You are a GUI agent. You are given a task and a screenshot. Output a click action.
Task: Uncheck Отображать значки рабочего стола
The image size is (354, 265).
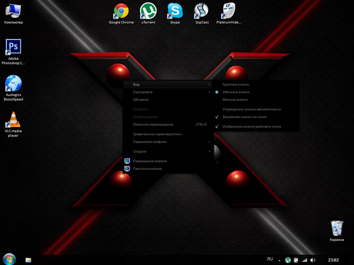(251, 127)
